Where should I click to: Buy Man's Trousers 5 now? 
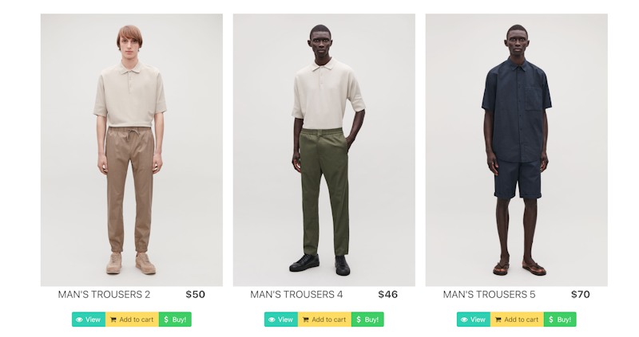[560, 319]
